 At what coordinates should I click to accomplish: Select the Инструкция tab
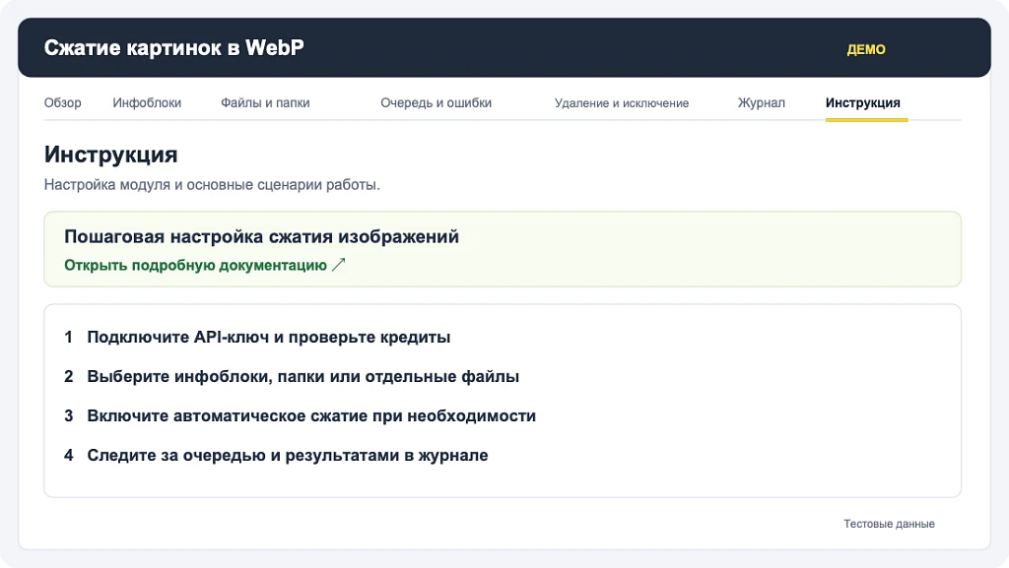[863, 102]
